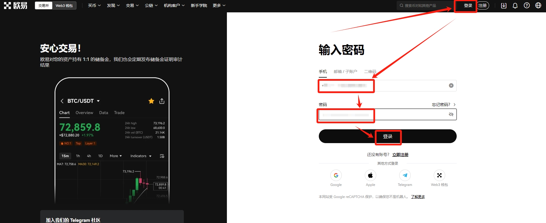
Task: Expand the 公链 menu
Action: click(x=151, y=5)
